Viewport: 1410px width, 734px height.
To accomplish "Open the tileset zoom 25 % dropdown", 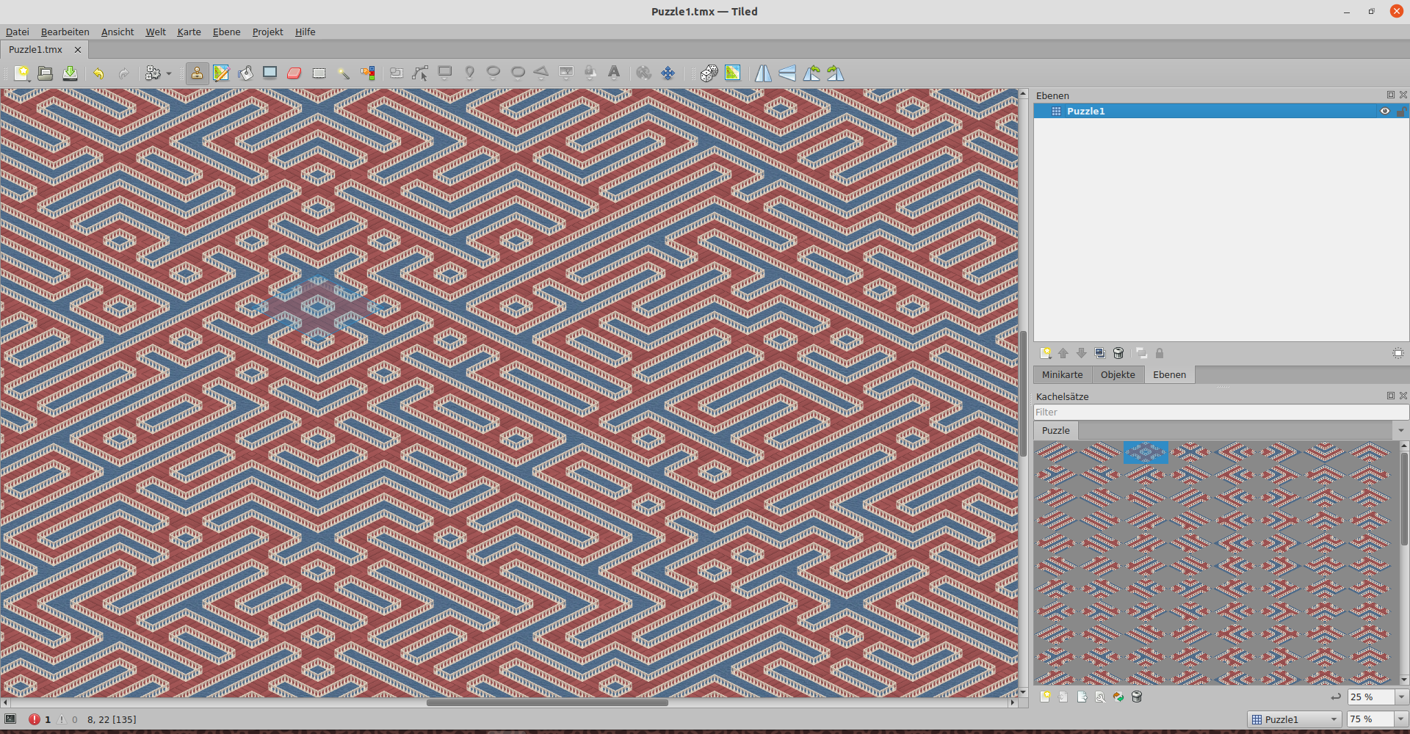I will 1400,697.
